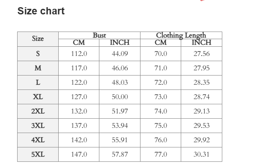Click the 55.91 bust inch cell
Screen dimensions: 255x163
point(120,140)
